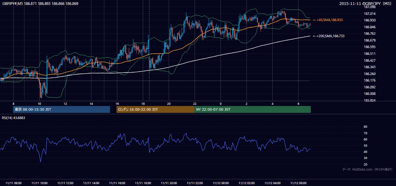Click RSI scale value 30
396x186 pixels.
(366, 158)
